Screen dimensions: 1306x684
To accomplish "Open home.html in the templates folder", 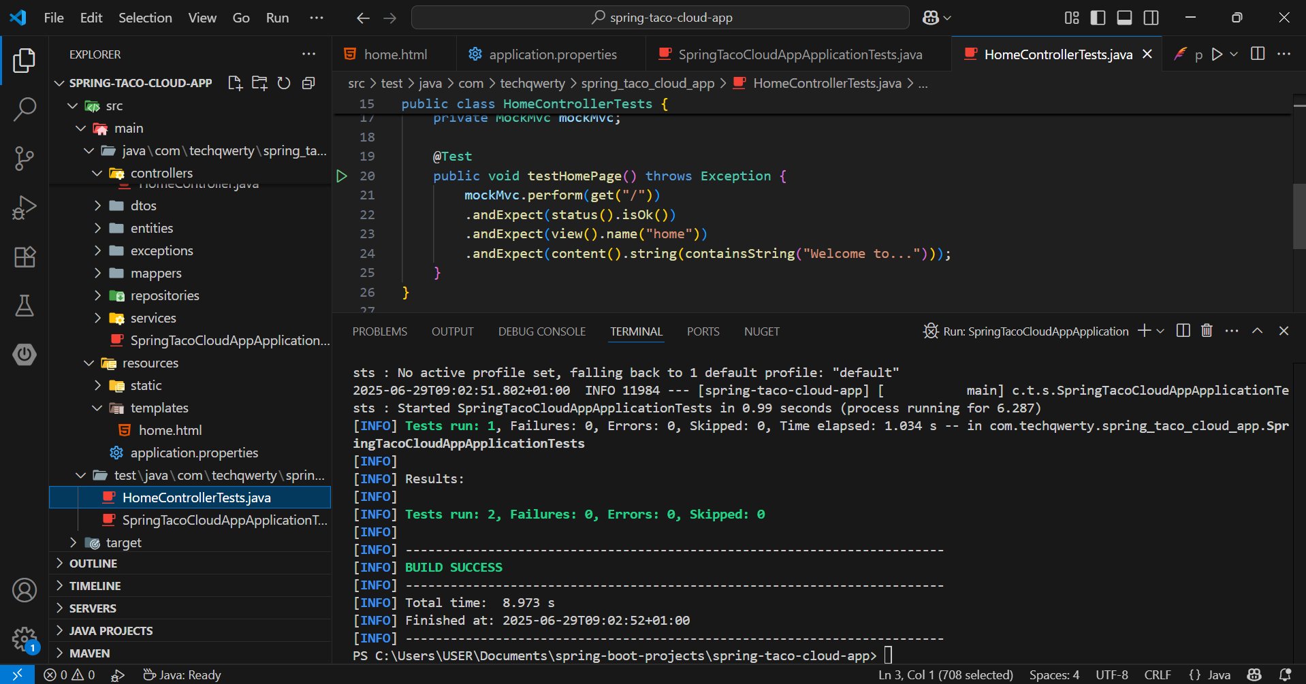I will pos(170,430).
